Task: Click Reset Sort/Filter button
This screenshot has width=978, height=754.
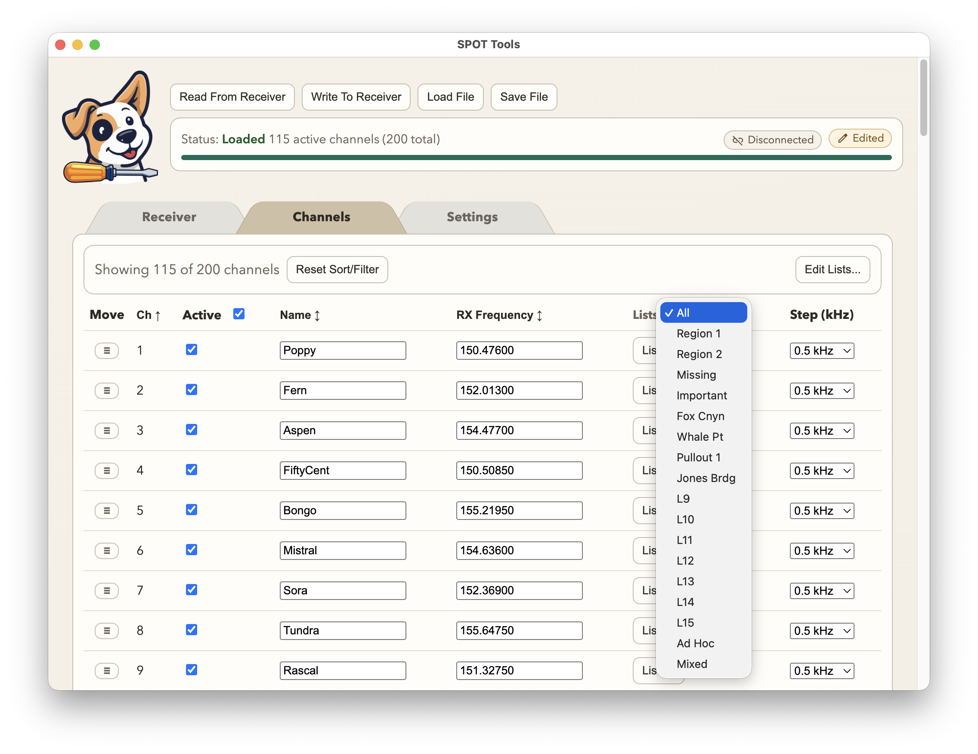Action: (337, 269)
